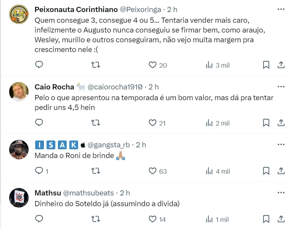Open the Caio Rocha profile name
The width and height of the screenshot is (287, 228).
click(54, 87)
